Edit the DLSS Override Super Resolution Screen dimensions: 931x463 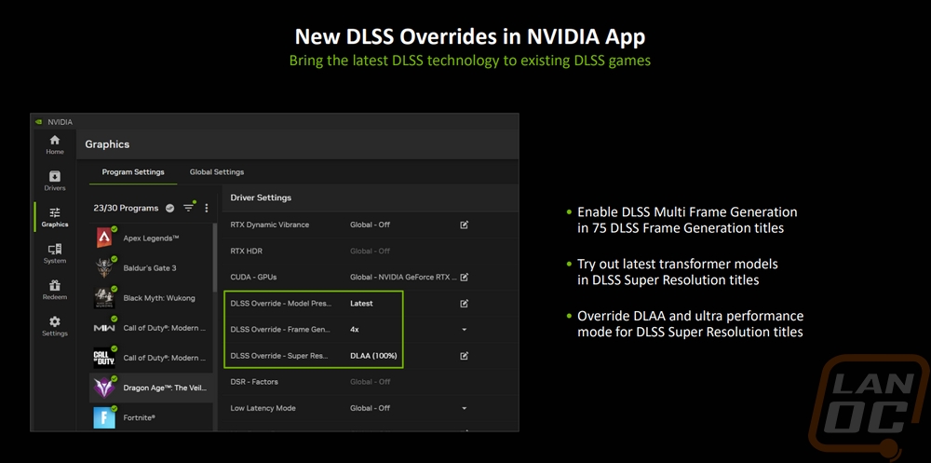[x=465, y=356]
